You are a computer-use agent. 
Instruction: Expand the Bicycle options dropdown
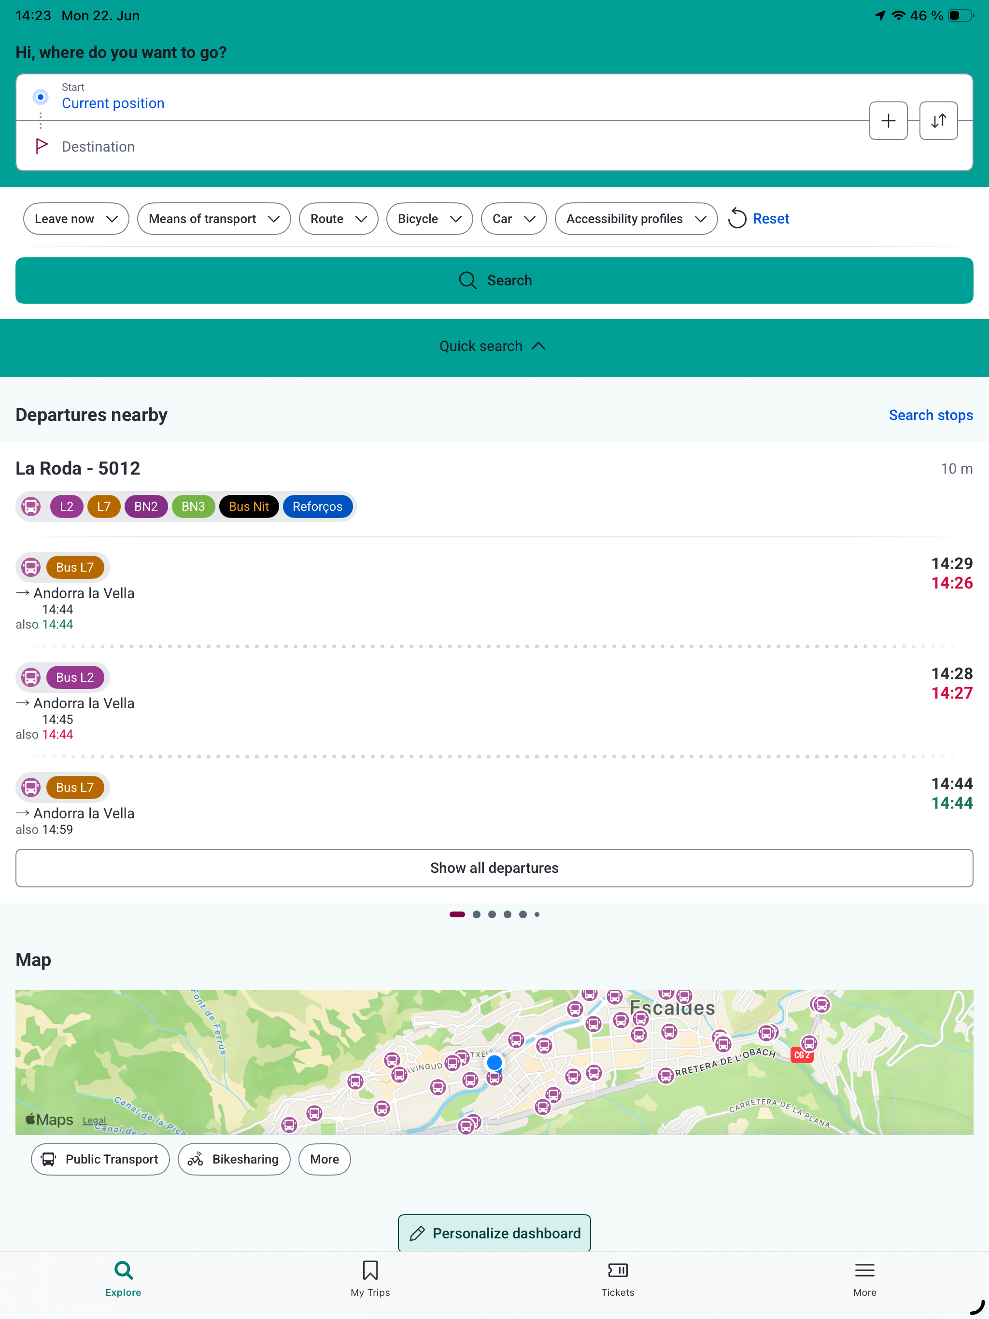click(x=429, y=219)
